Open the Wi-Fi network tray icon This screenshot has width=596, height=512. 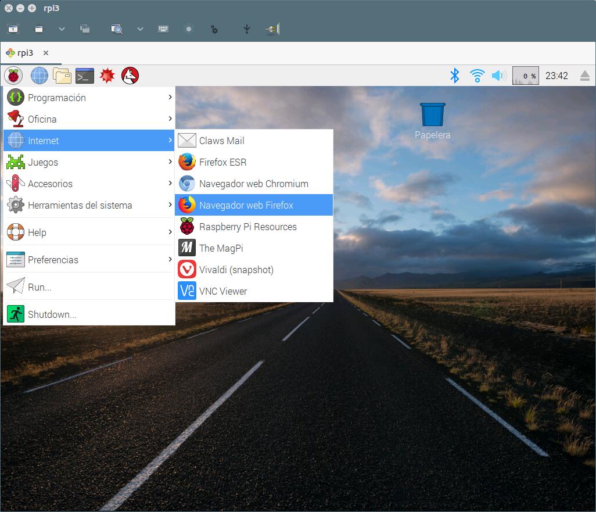tap(477, 76)
